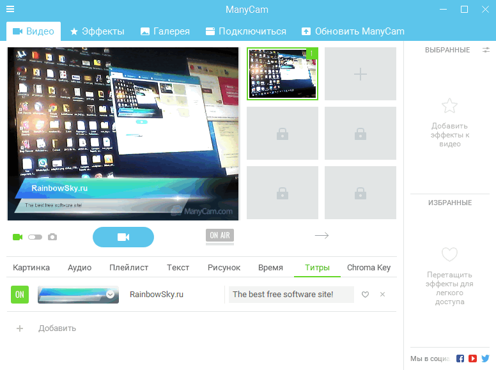496x370 pixels.
Task: Expand the lower-third style dropdown
Action: [x=110, y=294]
